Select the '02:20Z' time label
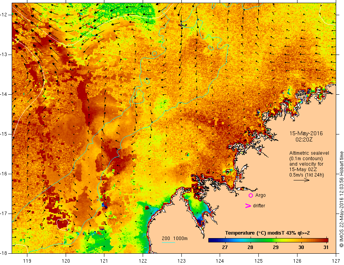This screenshot has height=265, width=344. pos(304,139)
